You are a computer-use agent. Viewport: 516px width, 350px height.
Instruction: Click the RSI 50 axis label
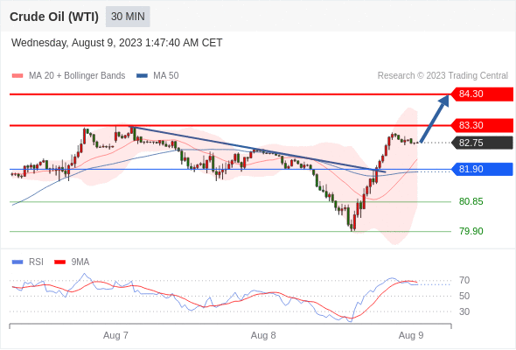coord(464,296)
